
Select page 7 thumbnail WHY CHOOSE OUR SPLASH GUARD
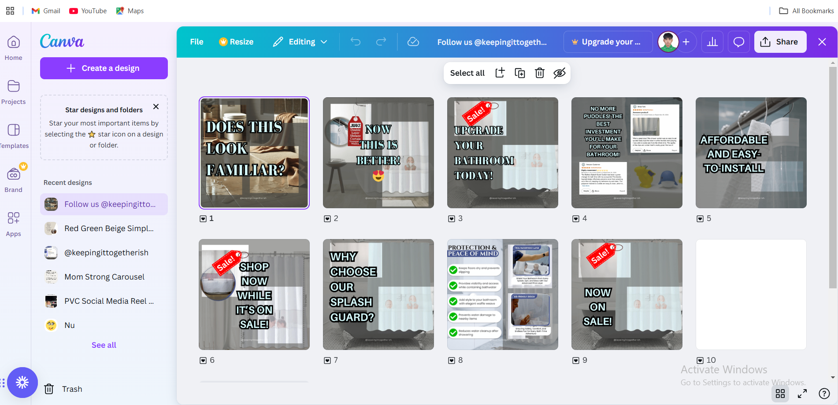378,295
